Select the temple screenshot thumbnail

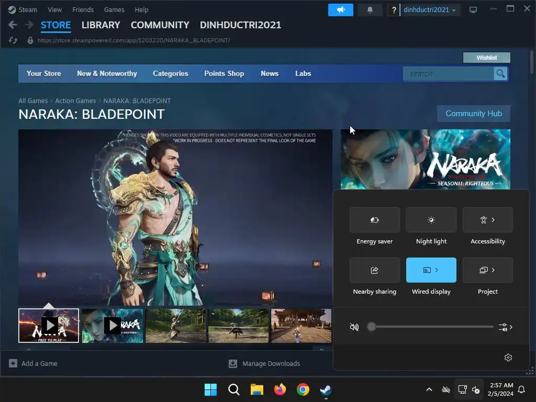click(x=301, y=326)
